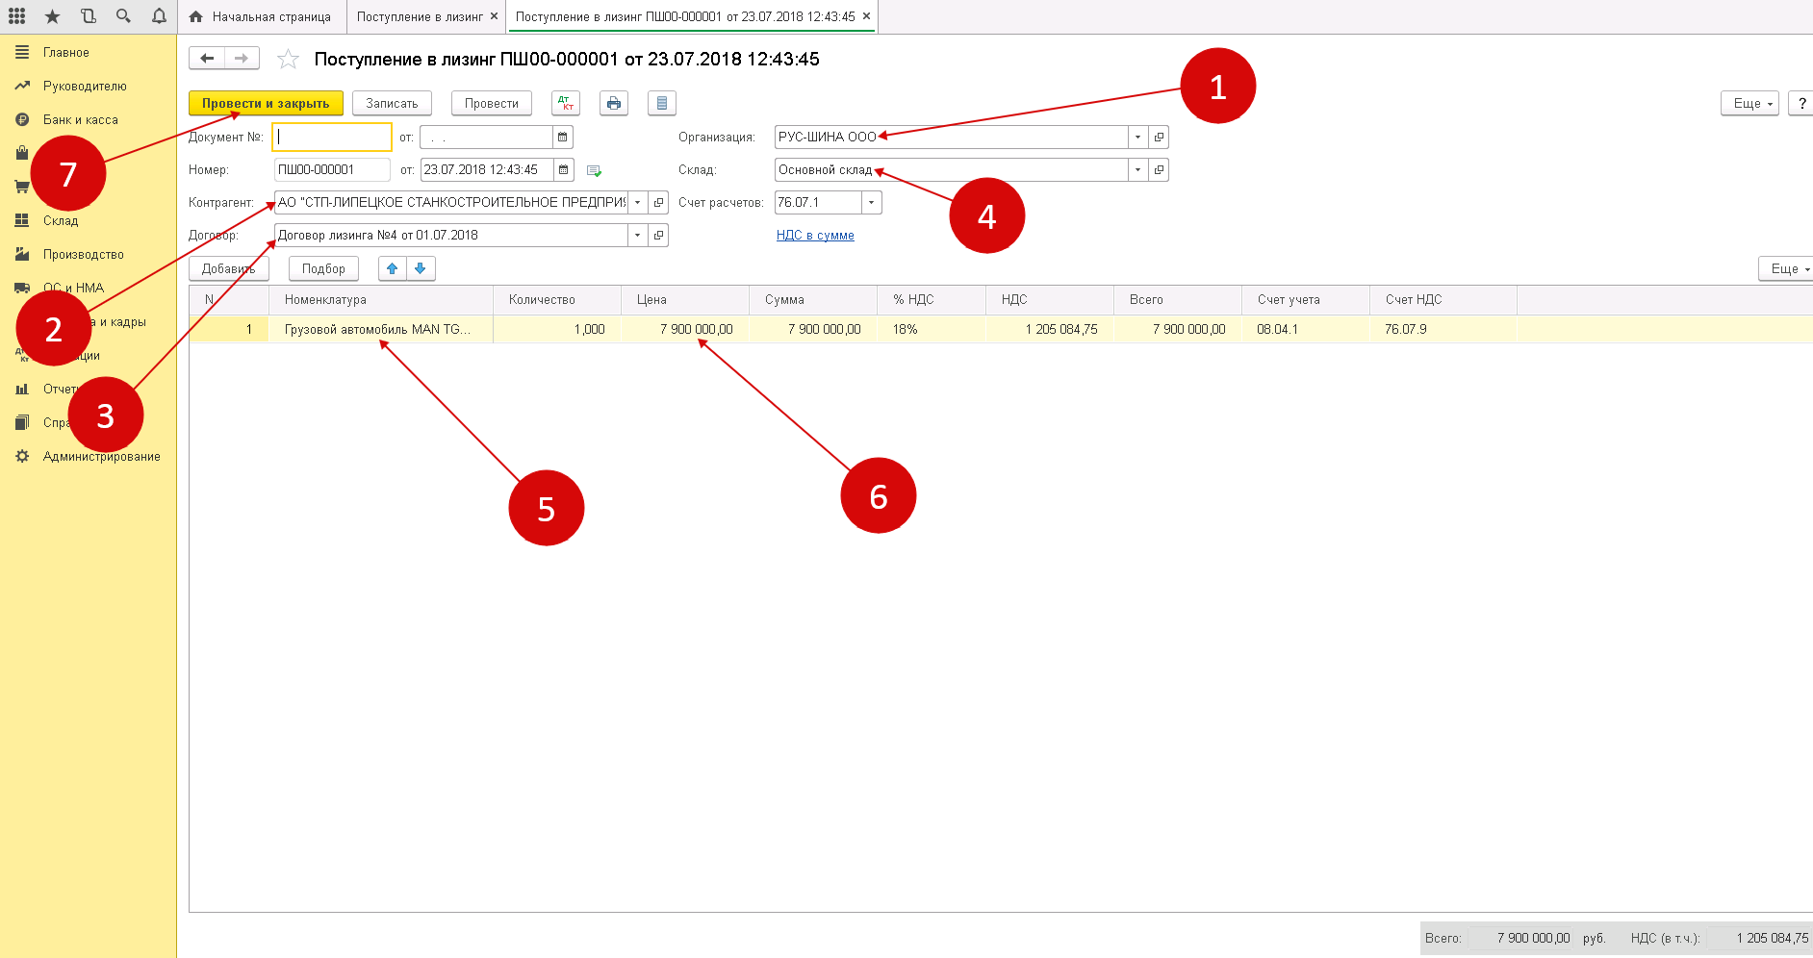Open help with the ? button
This screenshot has height=958, width=1813.
[x=1801, y=103]
